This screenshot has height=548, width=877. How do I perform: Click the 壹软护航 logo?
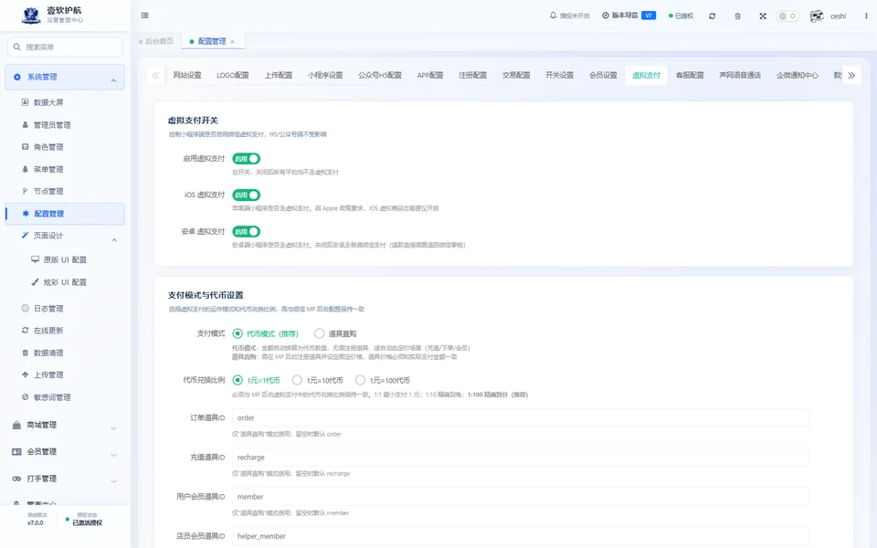31,16
